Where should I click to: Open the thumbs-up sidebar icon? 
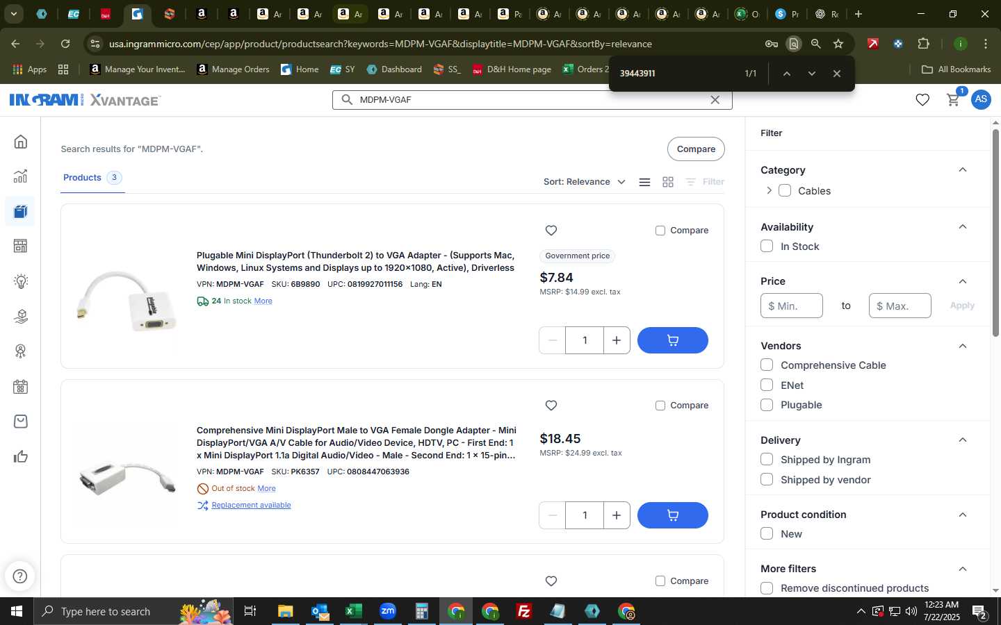coord(21,456)
